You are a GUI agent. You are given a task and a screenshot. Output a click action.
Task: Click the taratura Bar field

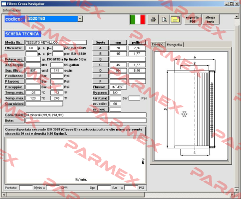pyautogui.click(x=115, y=98)
